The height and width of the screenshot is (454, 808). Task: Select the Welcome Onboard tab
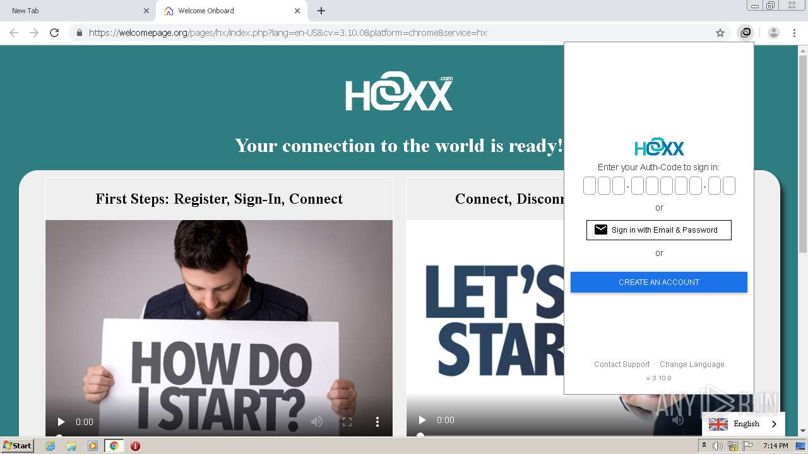[x=232, y=11]
